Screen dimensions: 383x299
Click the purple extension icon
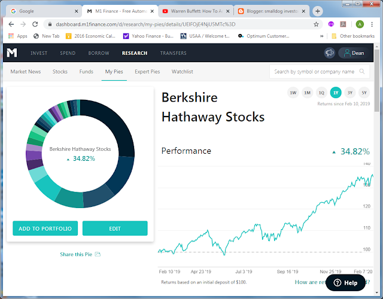click(x=331, y=24)
